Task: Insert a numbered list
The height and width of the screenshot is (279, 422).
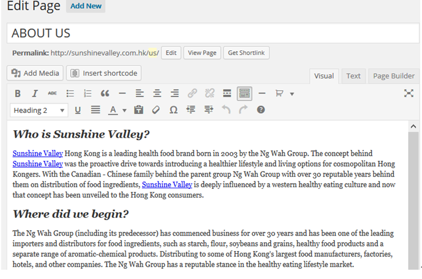Action: point(87,94)
